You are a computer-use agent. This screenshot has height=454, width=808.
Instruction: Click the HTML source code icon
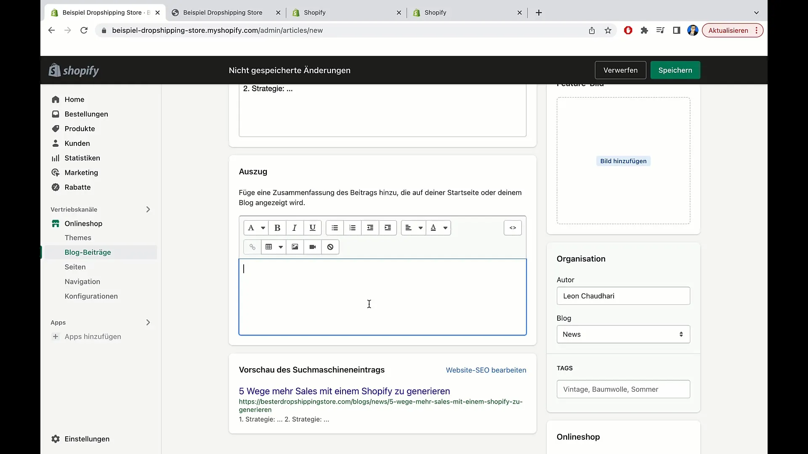(513, 227)
